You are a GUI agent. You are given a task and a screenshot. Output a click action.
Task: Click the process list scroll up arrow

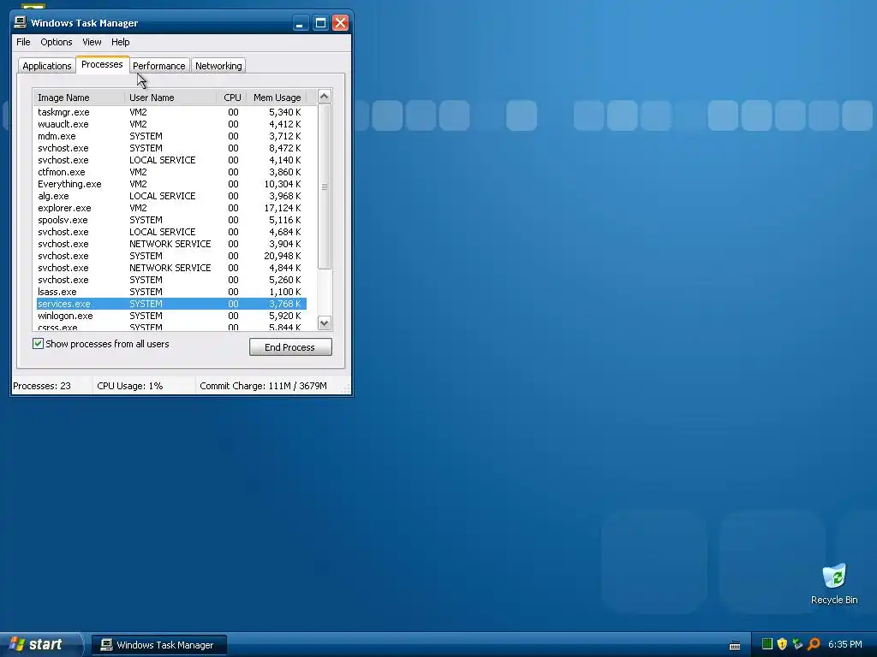coord(325,97)
